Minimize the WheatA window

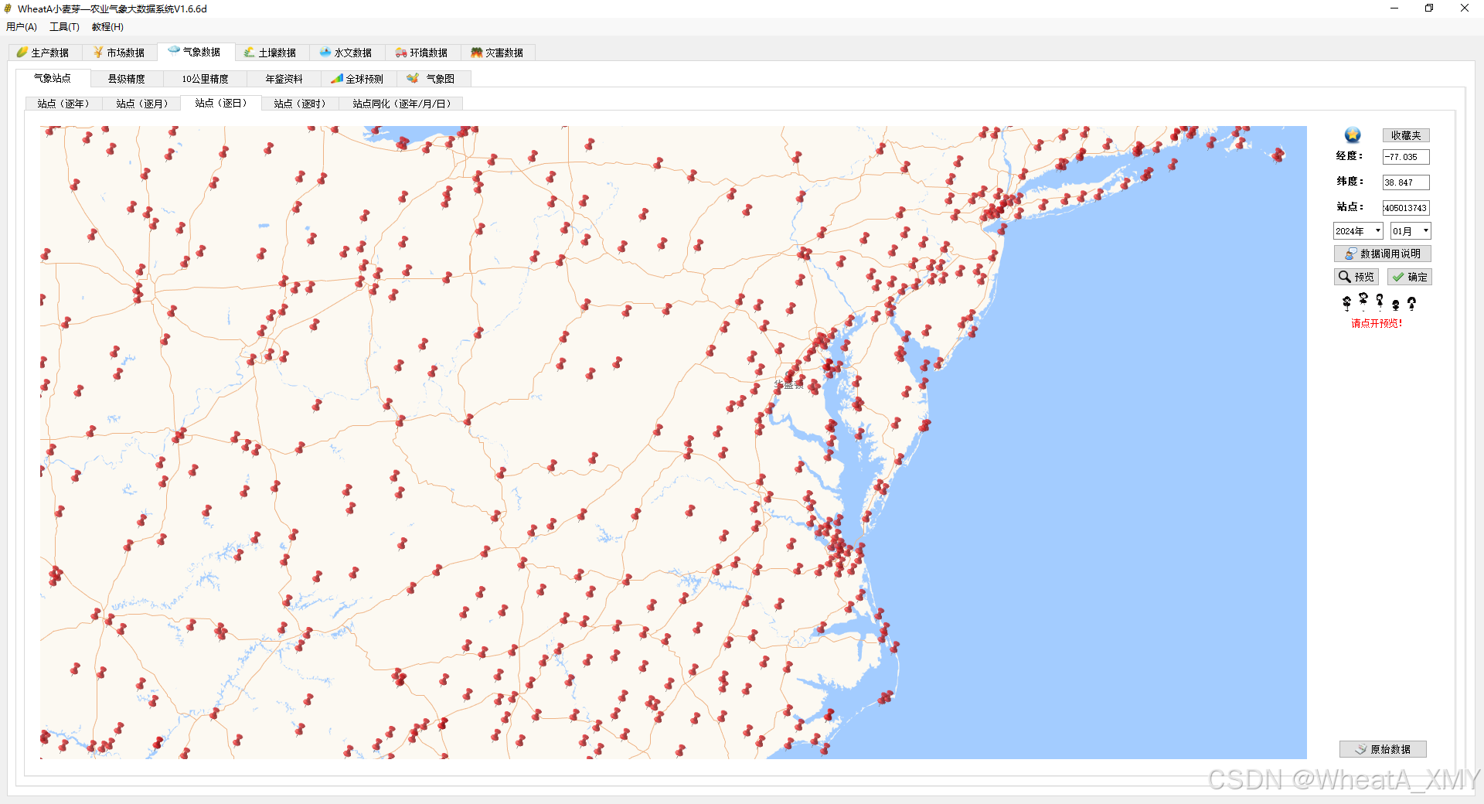click(1394, 9)
